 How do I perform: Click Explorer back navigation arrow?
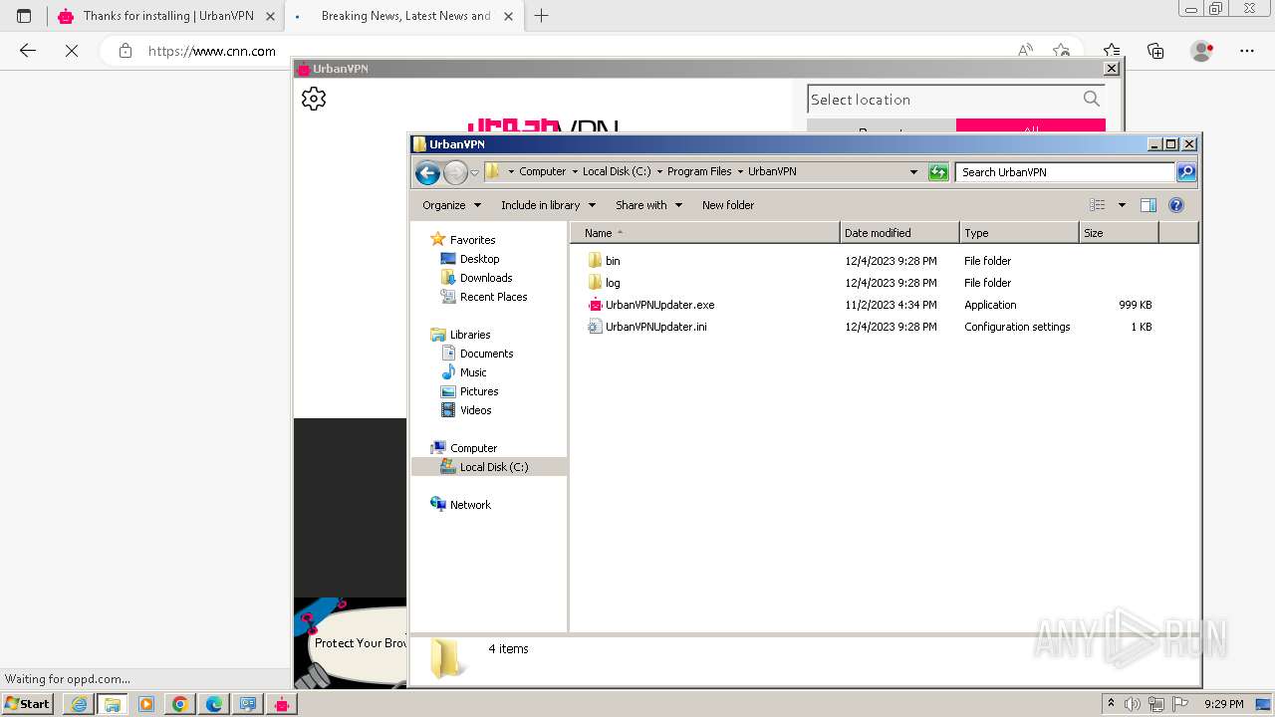point(427,172)
